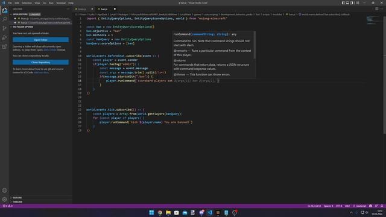Open the Run menu
Viewport: 386px width, 217px height.
click(51, 3)
